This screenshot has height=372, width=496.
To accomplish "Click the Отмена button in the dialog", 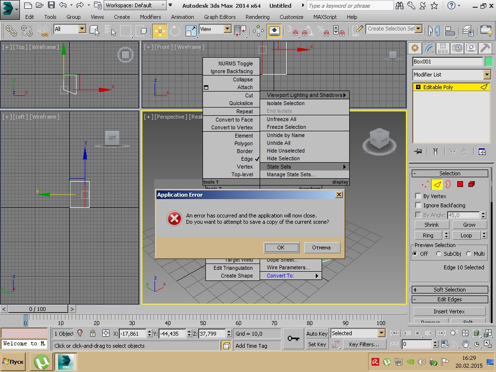I will 322,248.
